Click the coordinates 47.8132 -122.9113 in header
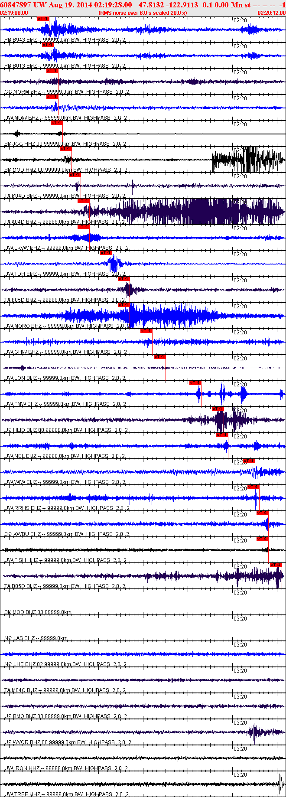286x797 pixels. point(168,5)
